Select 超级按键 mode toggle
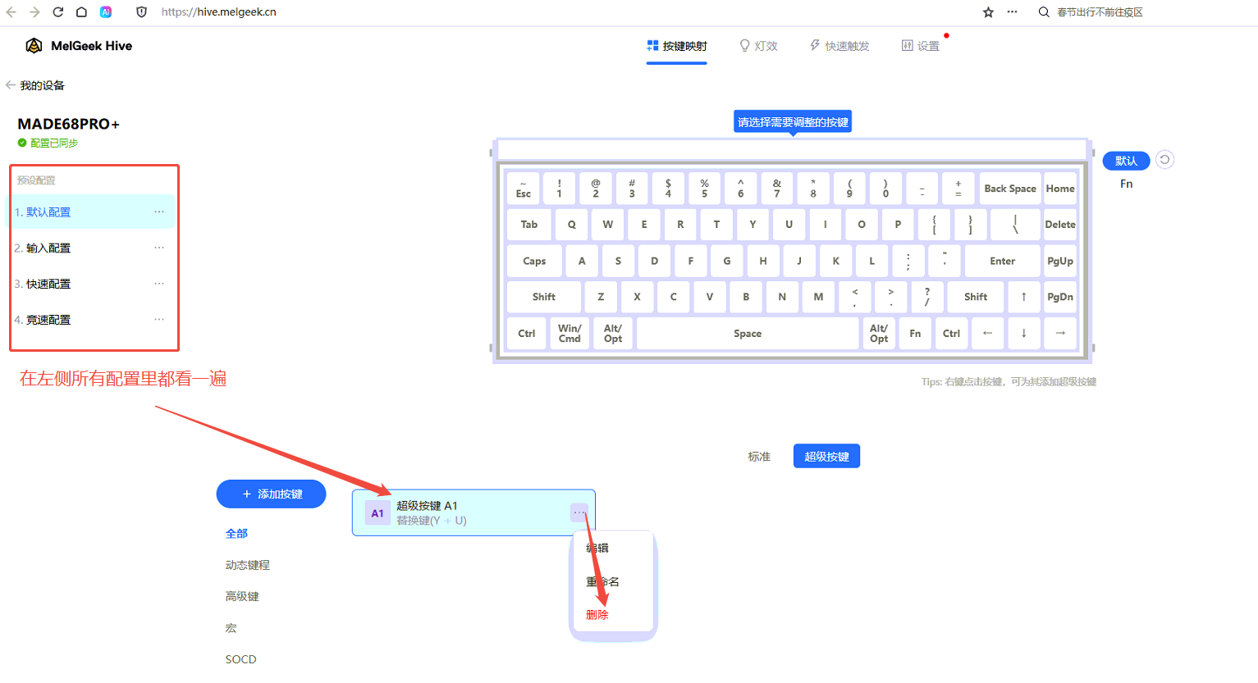This screenshot has width=1258, height=683. point(826,457)
